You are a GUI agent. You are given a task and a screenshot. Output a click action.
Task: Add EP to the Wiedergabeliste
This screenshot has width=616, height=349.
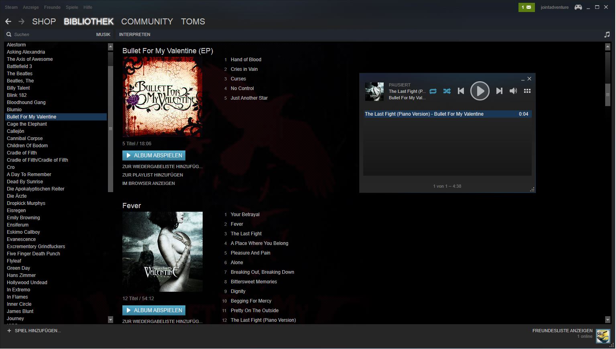(163, 166)
